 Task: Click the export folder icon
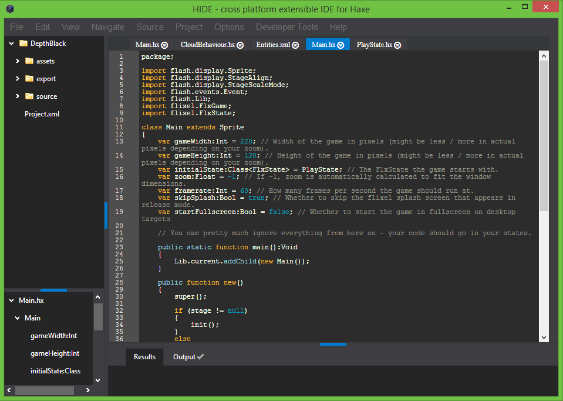pos(29,79)
